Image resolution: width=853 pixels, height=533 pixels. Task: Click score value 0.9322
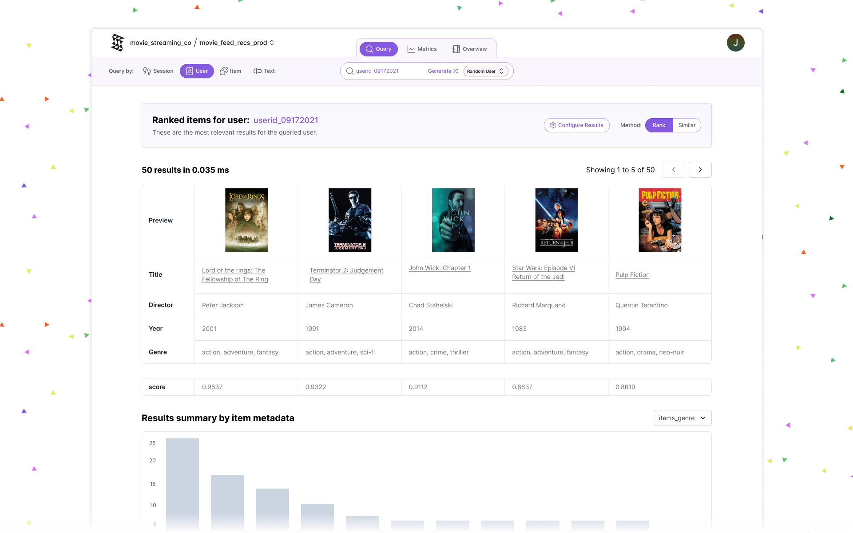point(316,387)
